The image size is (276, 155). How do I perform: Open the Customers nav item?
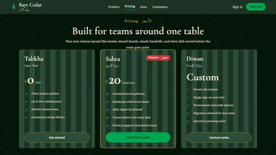tap(160, 7)
